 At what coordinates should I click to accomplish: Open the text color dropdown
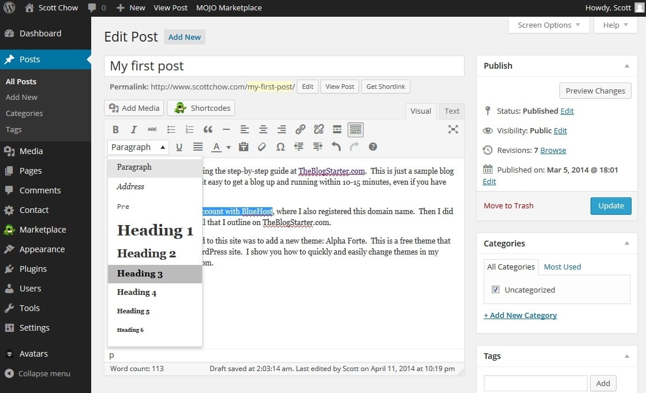[x=228, y=147]
